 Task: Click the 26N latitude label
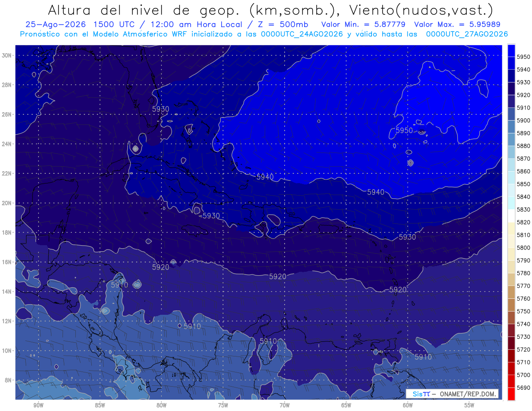click(8, 114)
